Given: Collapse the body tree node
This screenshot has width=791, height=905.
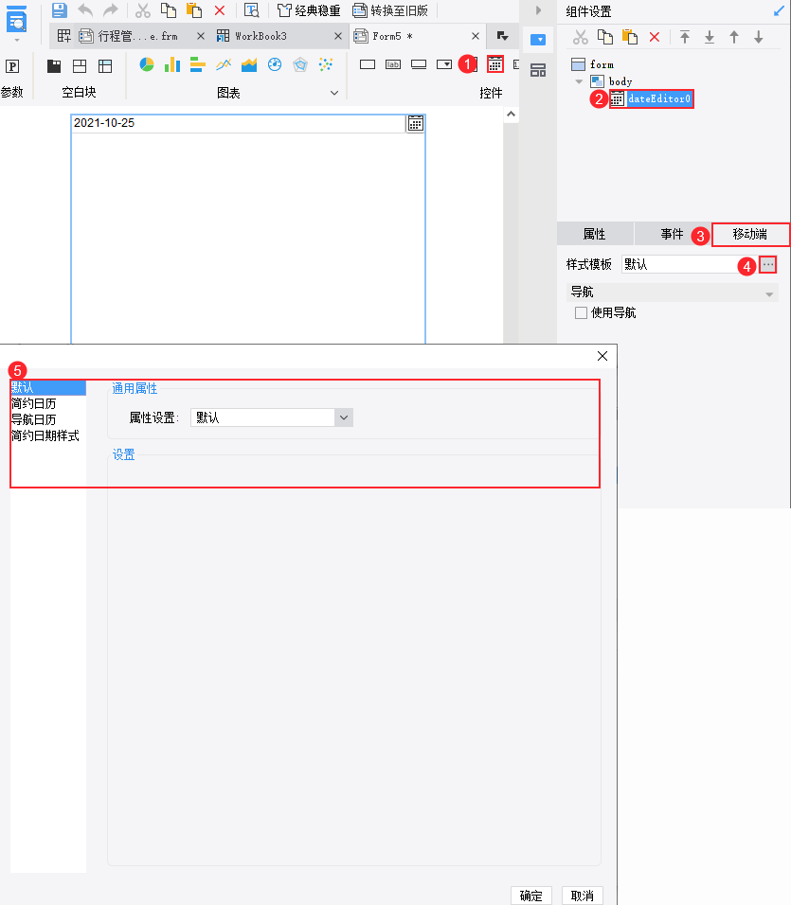Looking at the screenshot, I should [579, 81].
